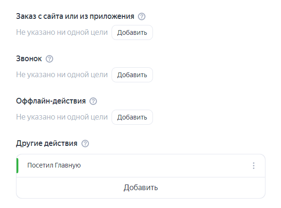
Task: Open help icon next to 'Другие действия'
Action: [85, 144]
